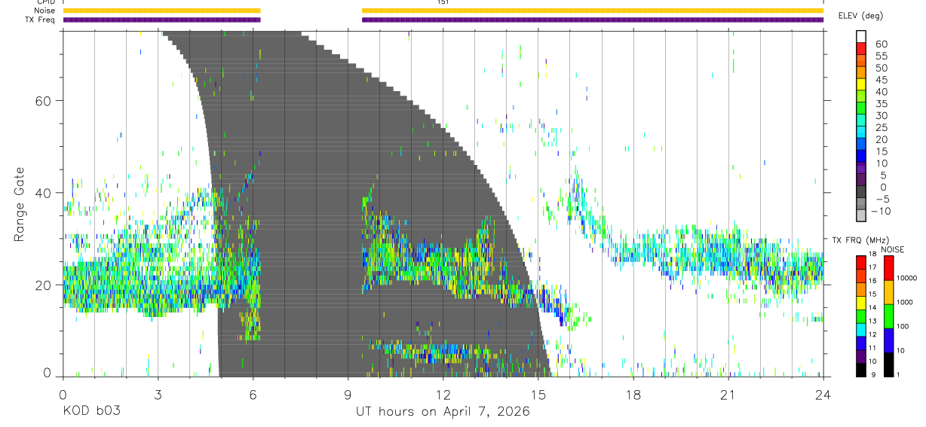Screen dimensions: 926x427
Task: Click the '9' label on TX FRQ bar
Action: [873, 374]
